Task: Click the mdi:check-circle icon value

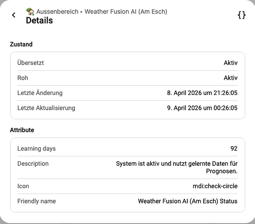Action: tap(215, 186)
